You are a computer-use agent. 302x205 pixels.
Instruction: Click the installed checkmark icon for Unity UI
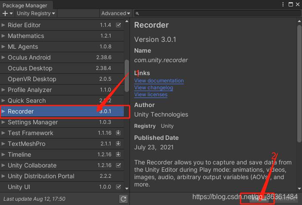[x=119, y=187]
